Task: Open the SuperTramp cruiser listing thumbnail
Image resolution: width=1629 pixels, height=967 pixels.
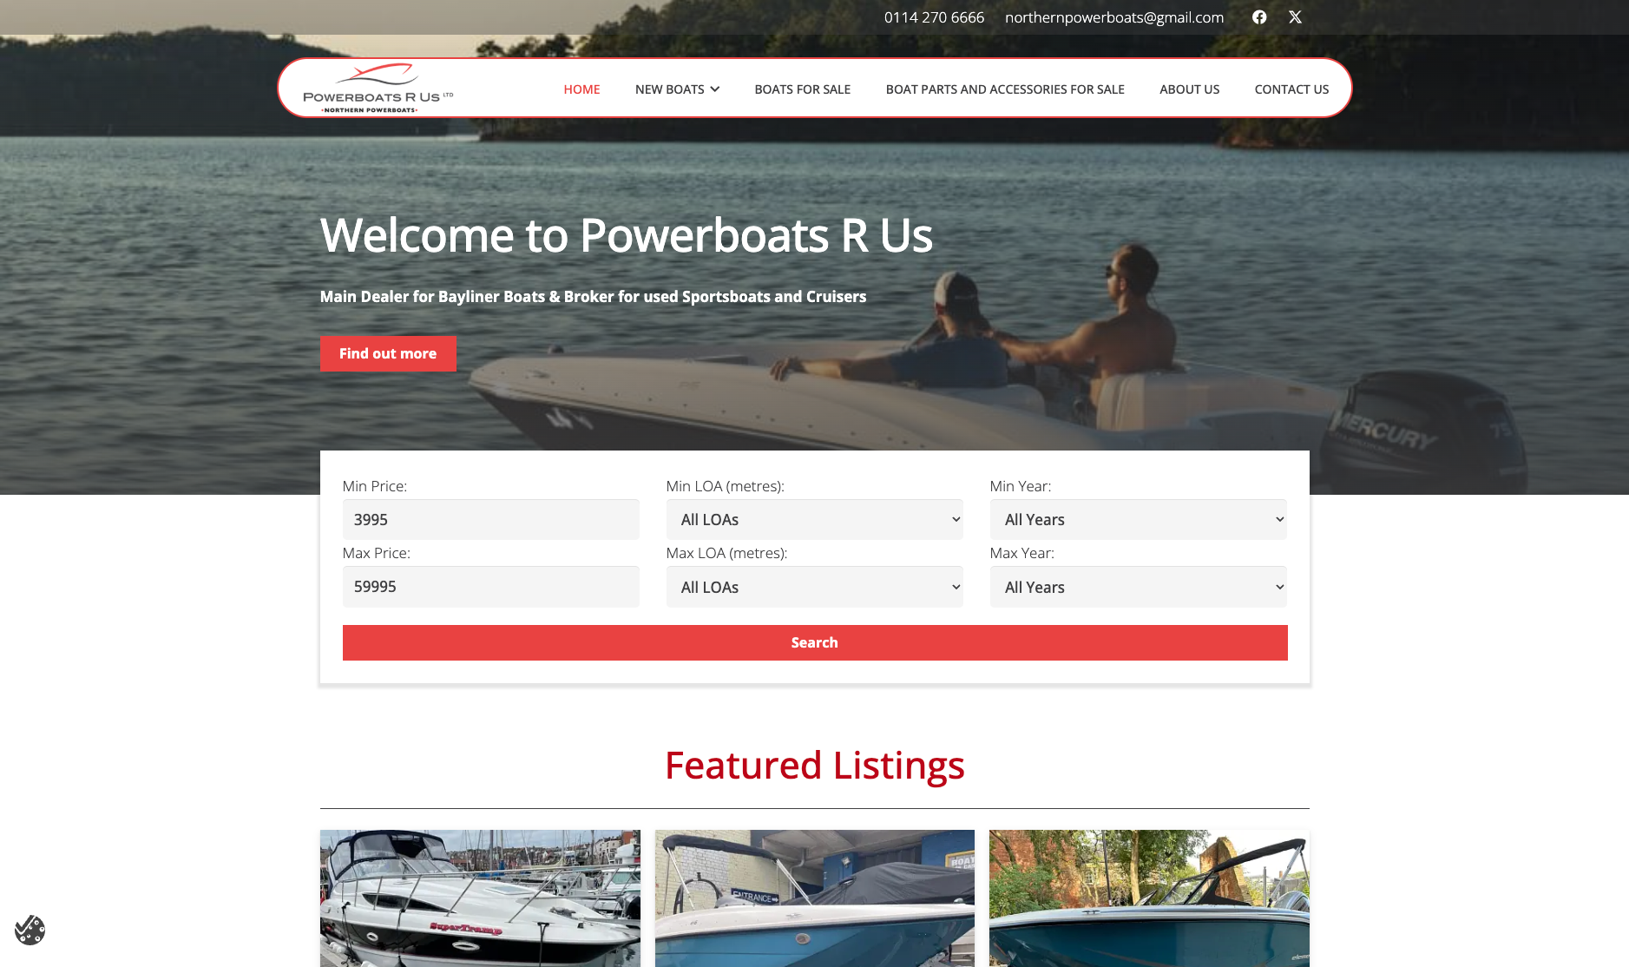Action: (x=480, y=898)
